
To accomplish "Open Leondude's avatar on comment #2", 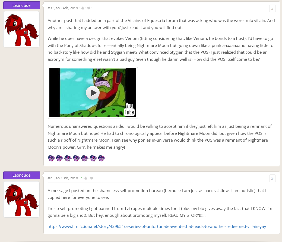I will (x=21, y=199).
